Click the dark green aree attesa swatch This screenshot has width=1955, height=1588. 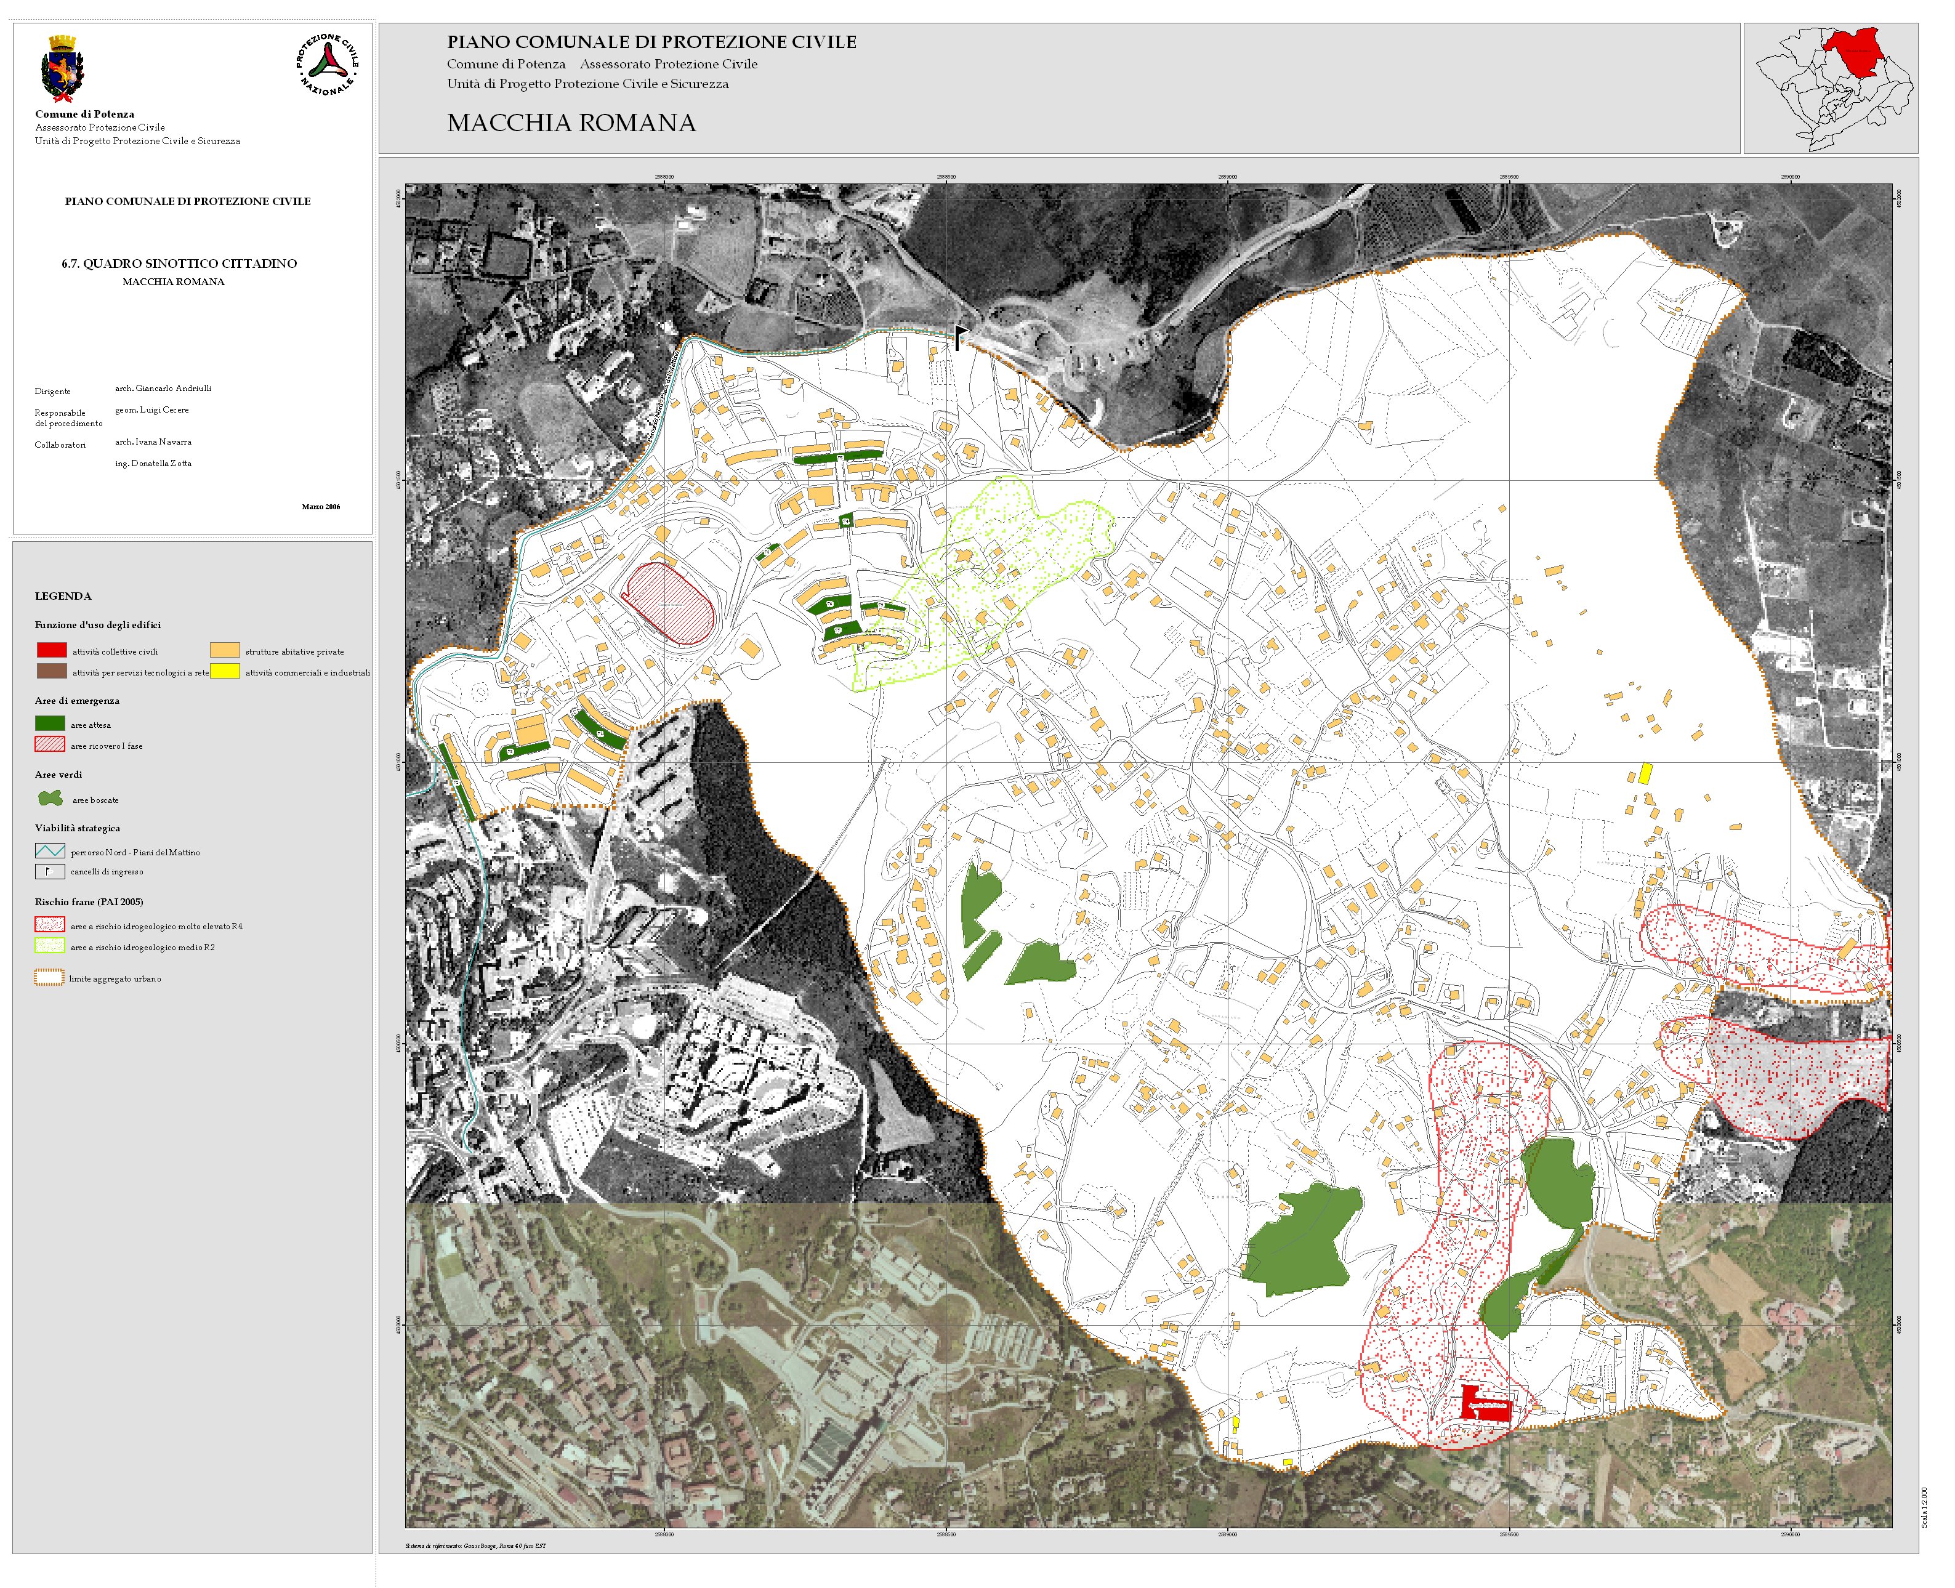[x=49, y=723]
